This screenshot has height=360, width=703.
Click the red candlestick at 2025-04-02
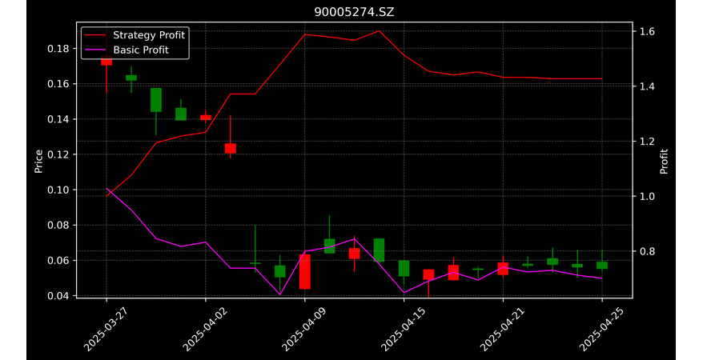click(x=206, y=118)
